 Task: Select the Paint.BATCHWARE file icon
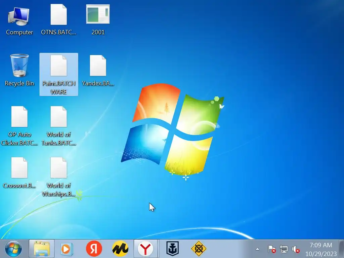click(x=59, y=74)
